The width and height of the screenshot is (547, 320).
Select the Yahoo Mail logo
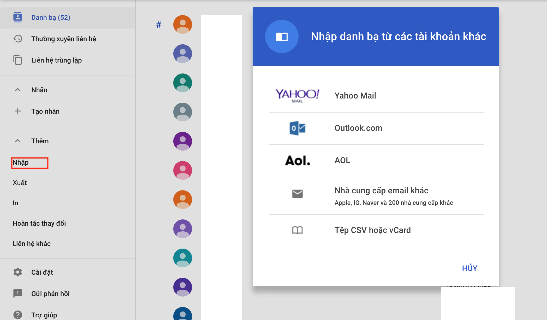click(x=297, y=96)
